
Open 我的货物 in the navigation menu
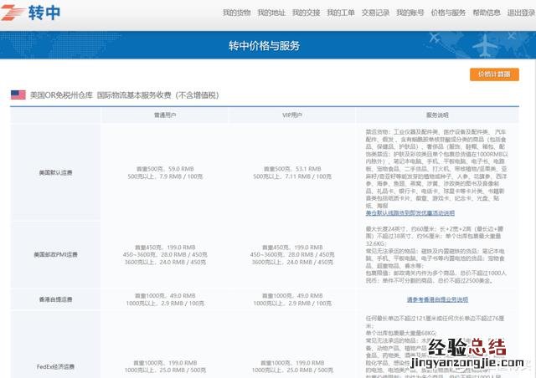tap(236, 13)
